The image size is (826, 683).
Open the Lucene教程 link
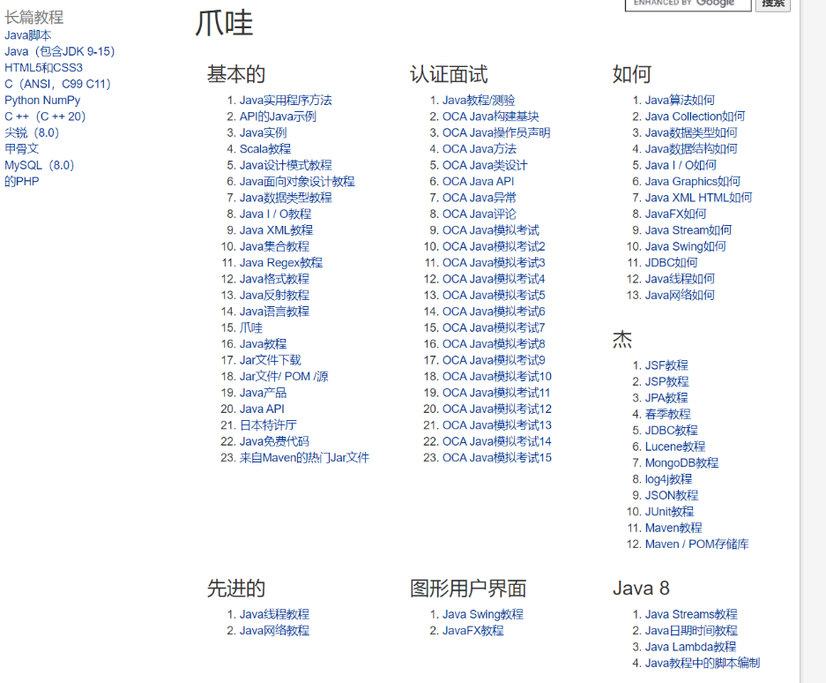tap(675, 447)
